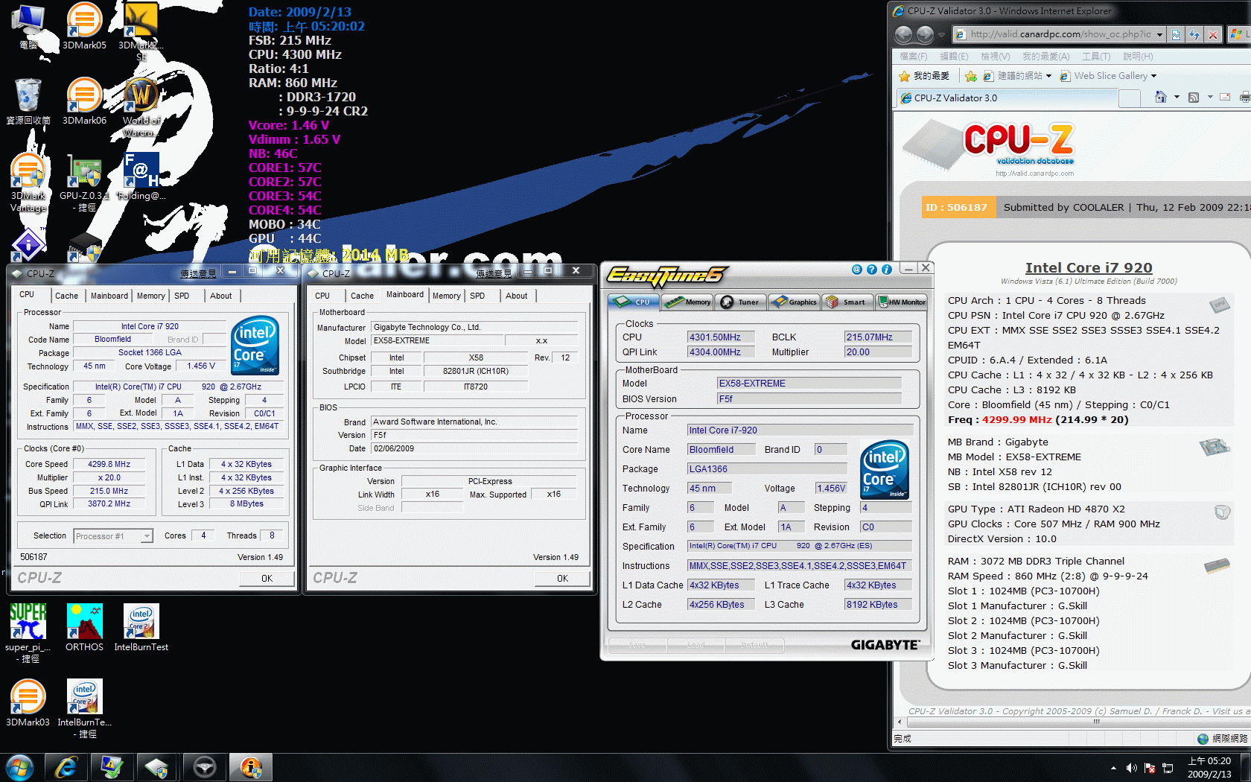Click OK in the left CPU-Z window
This screenshot has width=1251, height=782.
[267, 578]
